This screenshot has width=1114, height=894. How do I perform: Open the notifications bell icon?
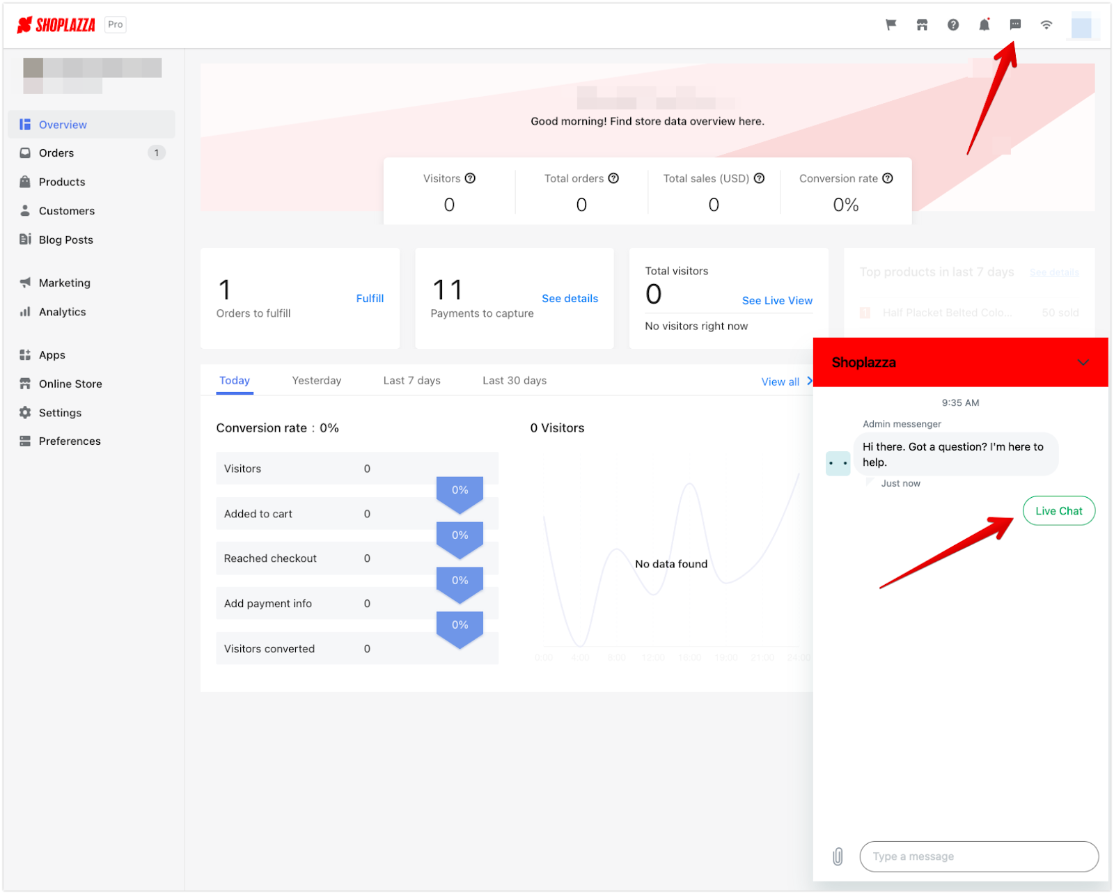click(984, 25)
